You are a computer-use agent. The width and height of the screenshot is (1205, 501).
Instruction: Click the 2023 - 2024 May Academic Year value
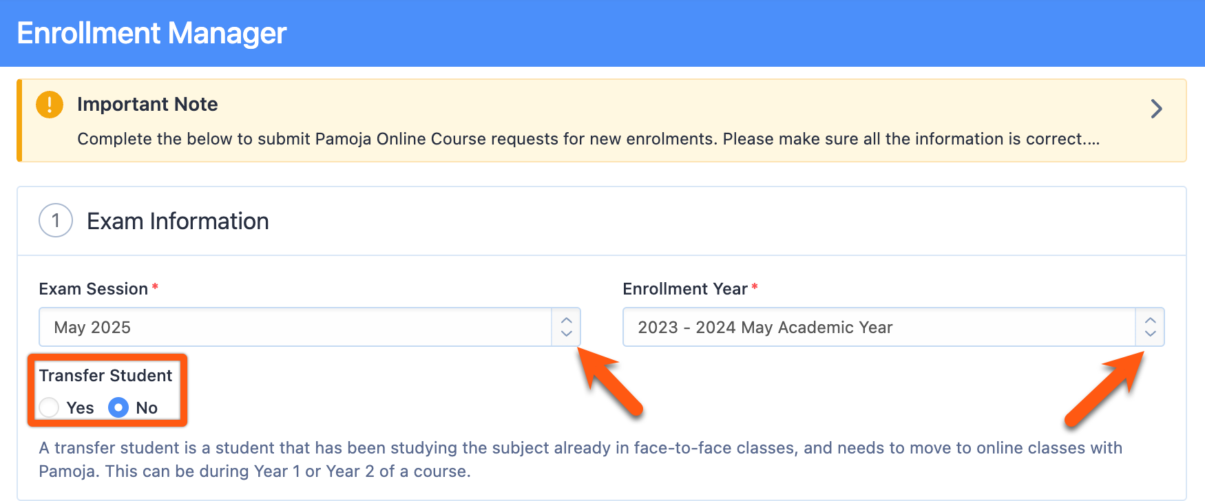765,328
